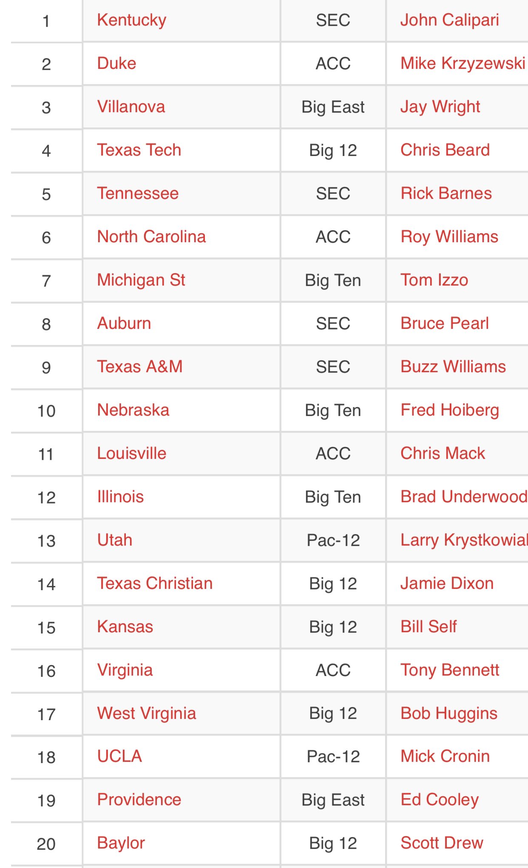Open the Kentucky team link

[x=131, y=20]
